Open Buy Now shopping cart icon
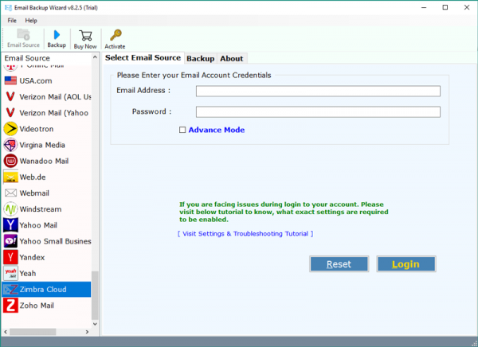478x347 pixels. 86,35
